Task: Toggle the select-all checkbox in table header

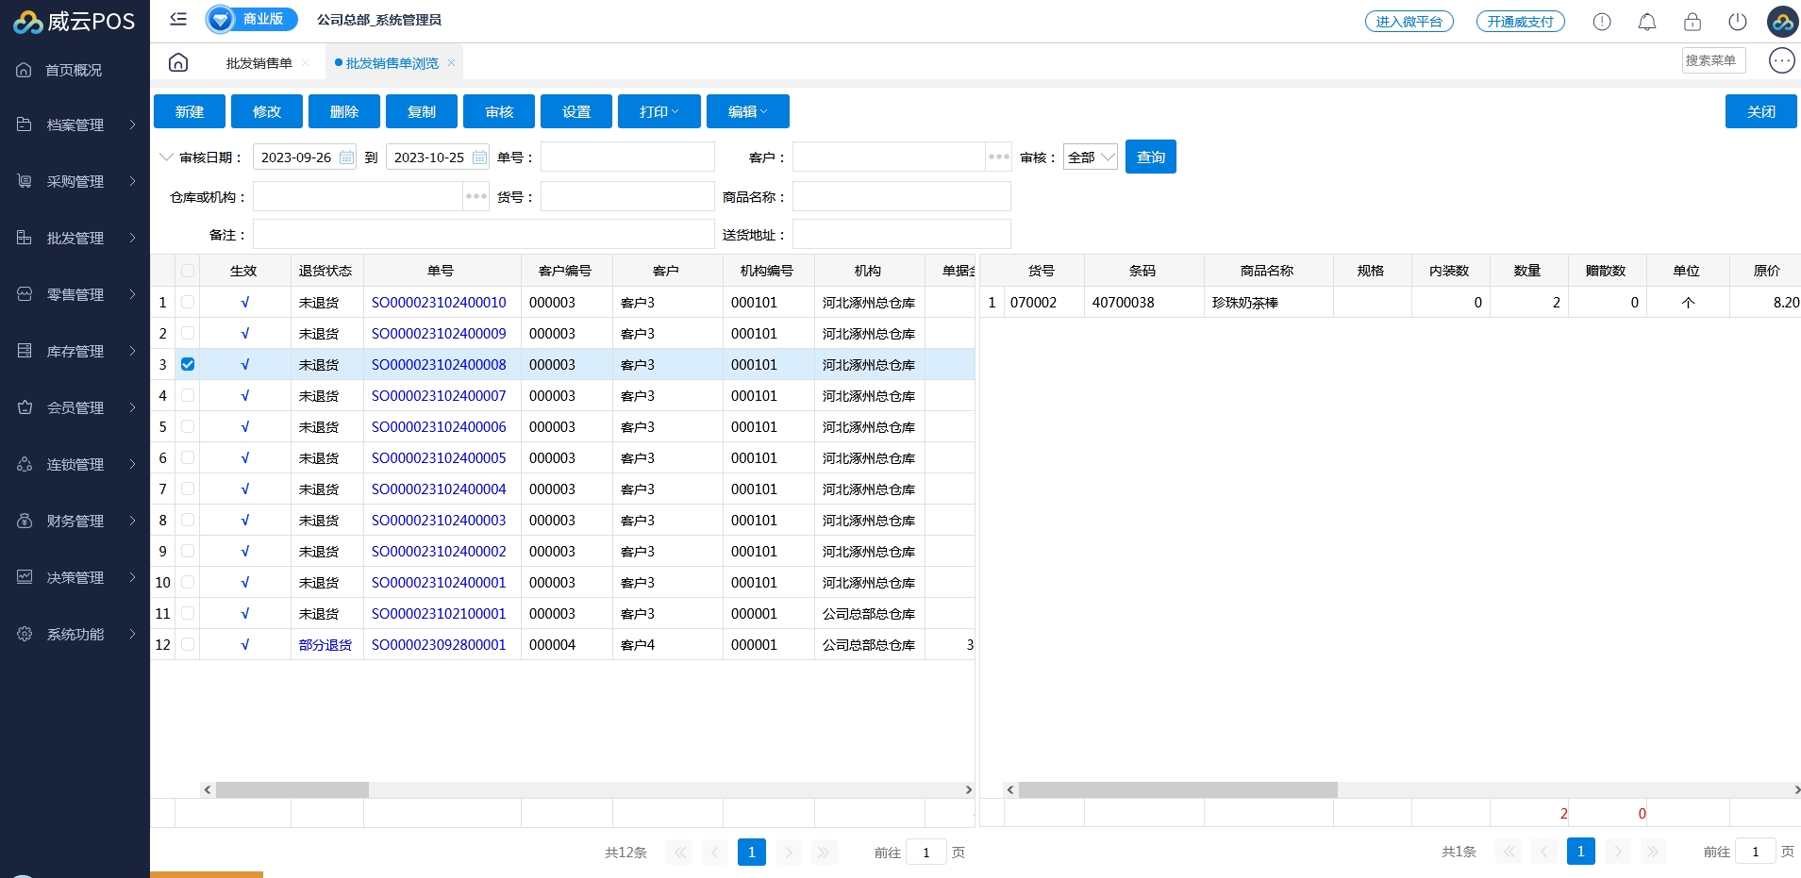Action: coord(188,271)
